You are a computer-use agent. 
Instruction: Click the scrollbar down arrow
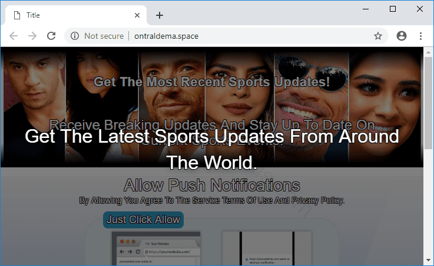[428, 260]
